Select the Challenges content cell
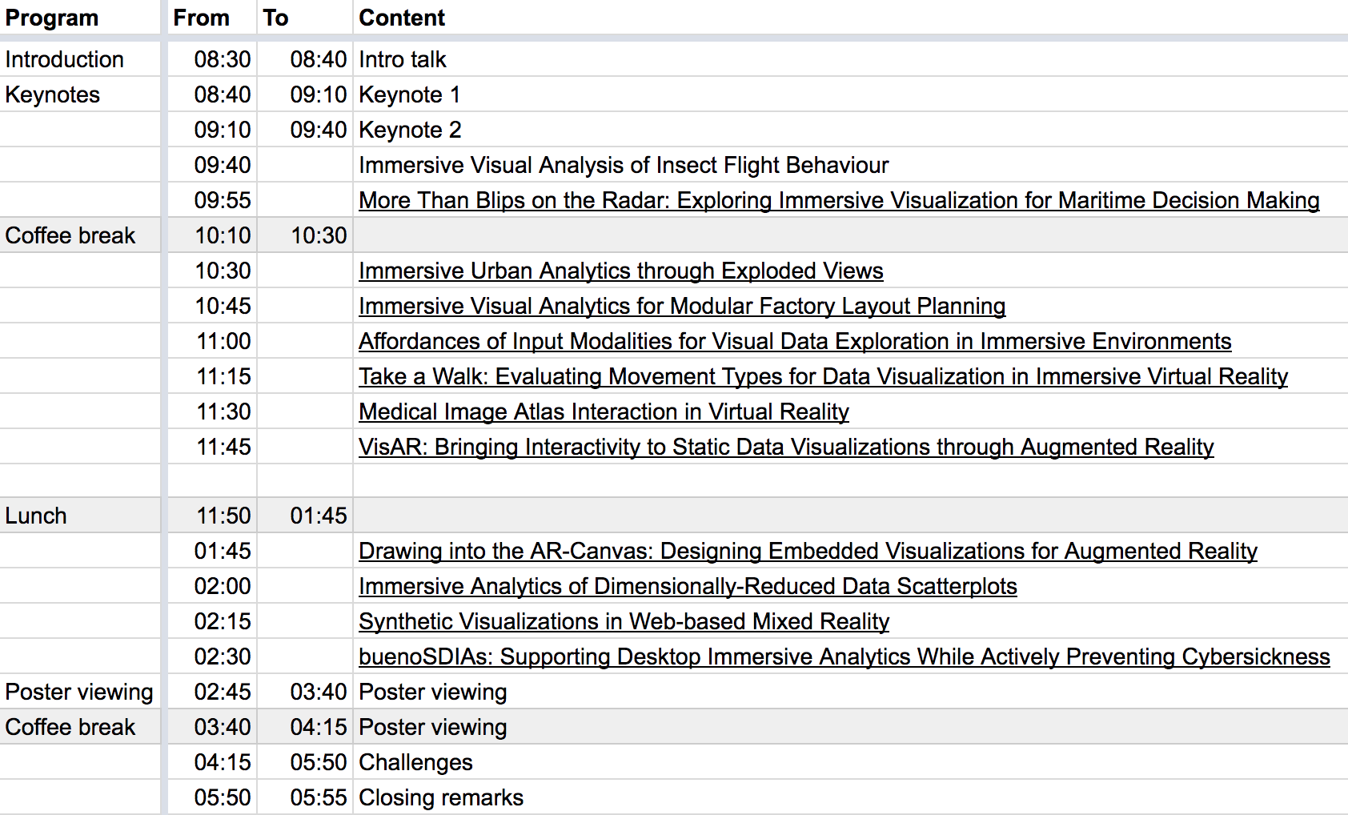Image resolution: width=1348 pixels, height=815 pixels. point(850,762)
